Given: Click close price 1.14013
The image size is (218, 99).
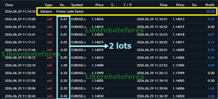Looking at the screenshot, I should coord(179,19).
